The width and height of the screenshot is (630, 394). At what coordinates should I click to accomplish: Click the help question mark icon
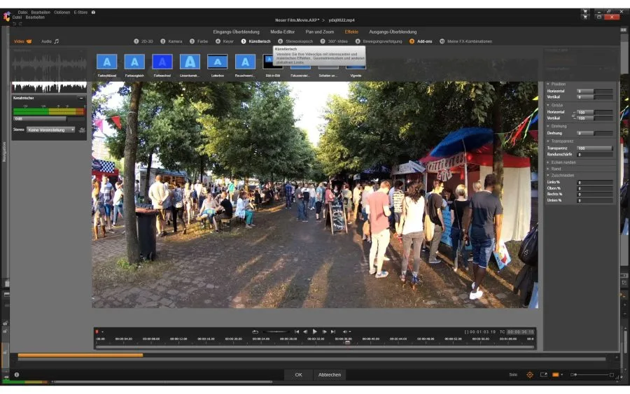tap(93, 13)
